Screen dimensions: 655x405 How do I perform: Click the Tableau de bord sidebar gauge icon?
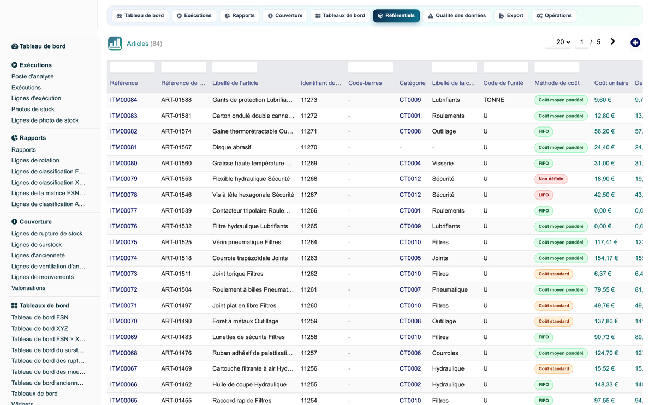pyautogui.click(x=15, y=46)
